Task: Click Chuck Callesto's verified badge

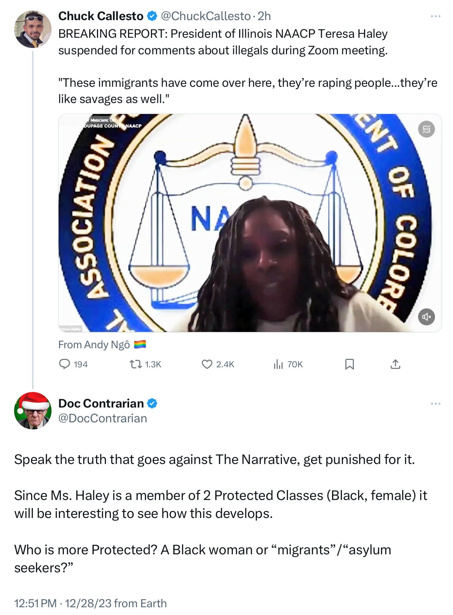Action: click(152, 16)
